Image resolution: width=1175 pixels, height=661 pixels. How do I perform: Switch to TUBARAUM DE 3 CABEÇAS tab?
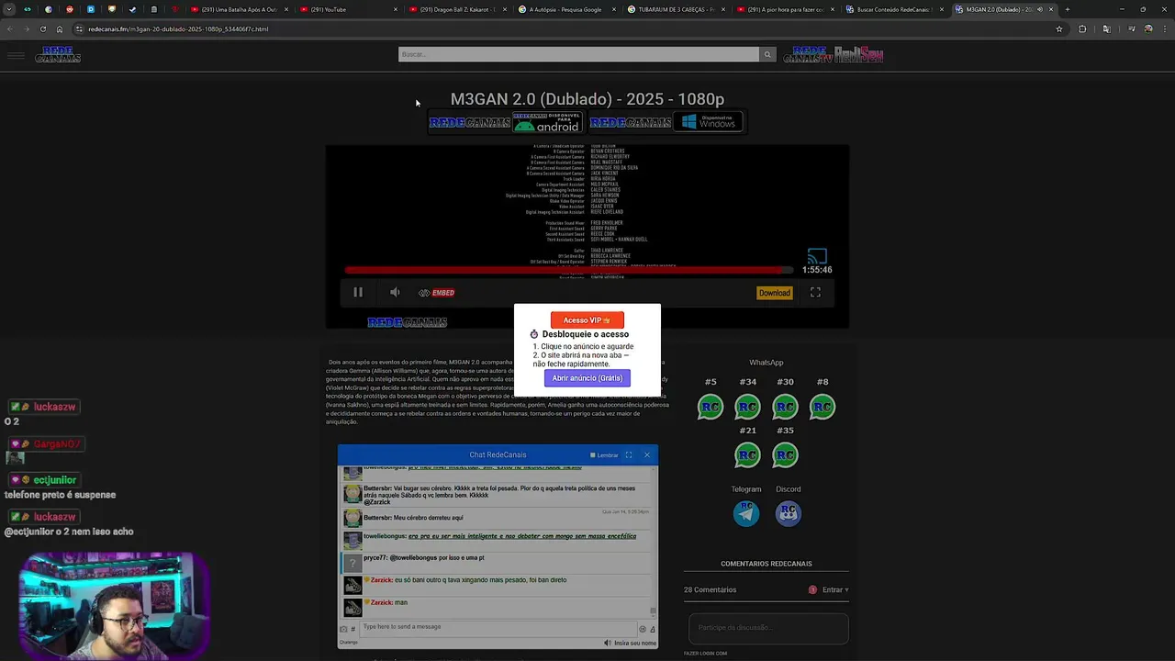click(x=676, y=9)
